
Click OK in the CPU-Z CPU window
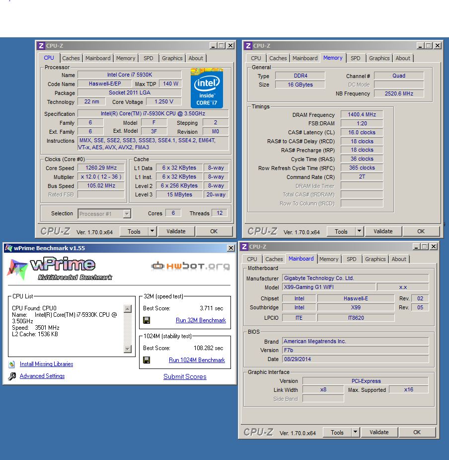click(214, 231)
